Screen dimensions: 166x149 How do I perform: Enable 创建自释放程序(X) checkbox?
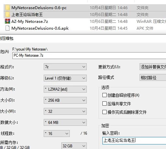click(x=104, y=95)
